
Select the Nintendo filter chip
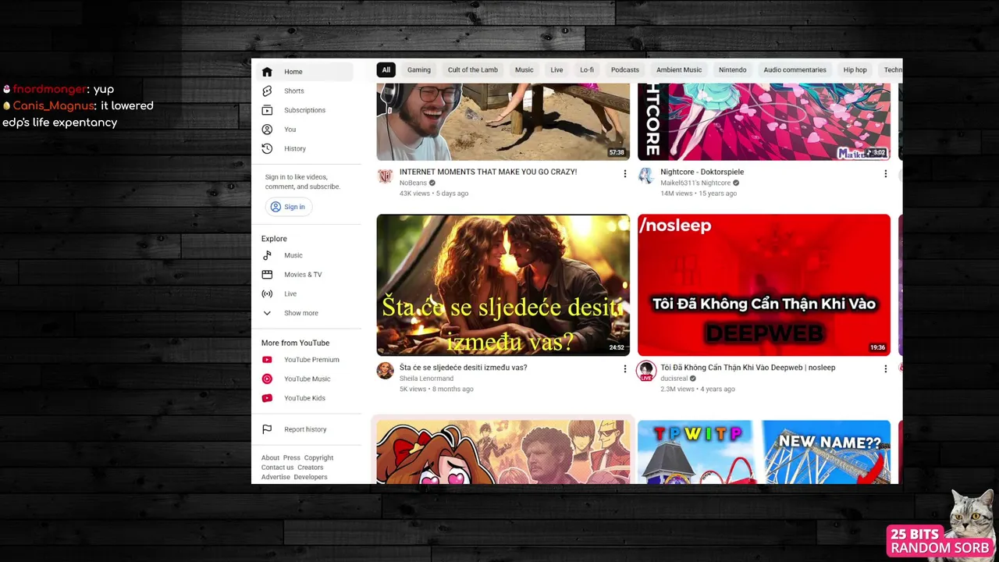(733, 69)
